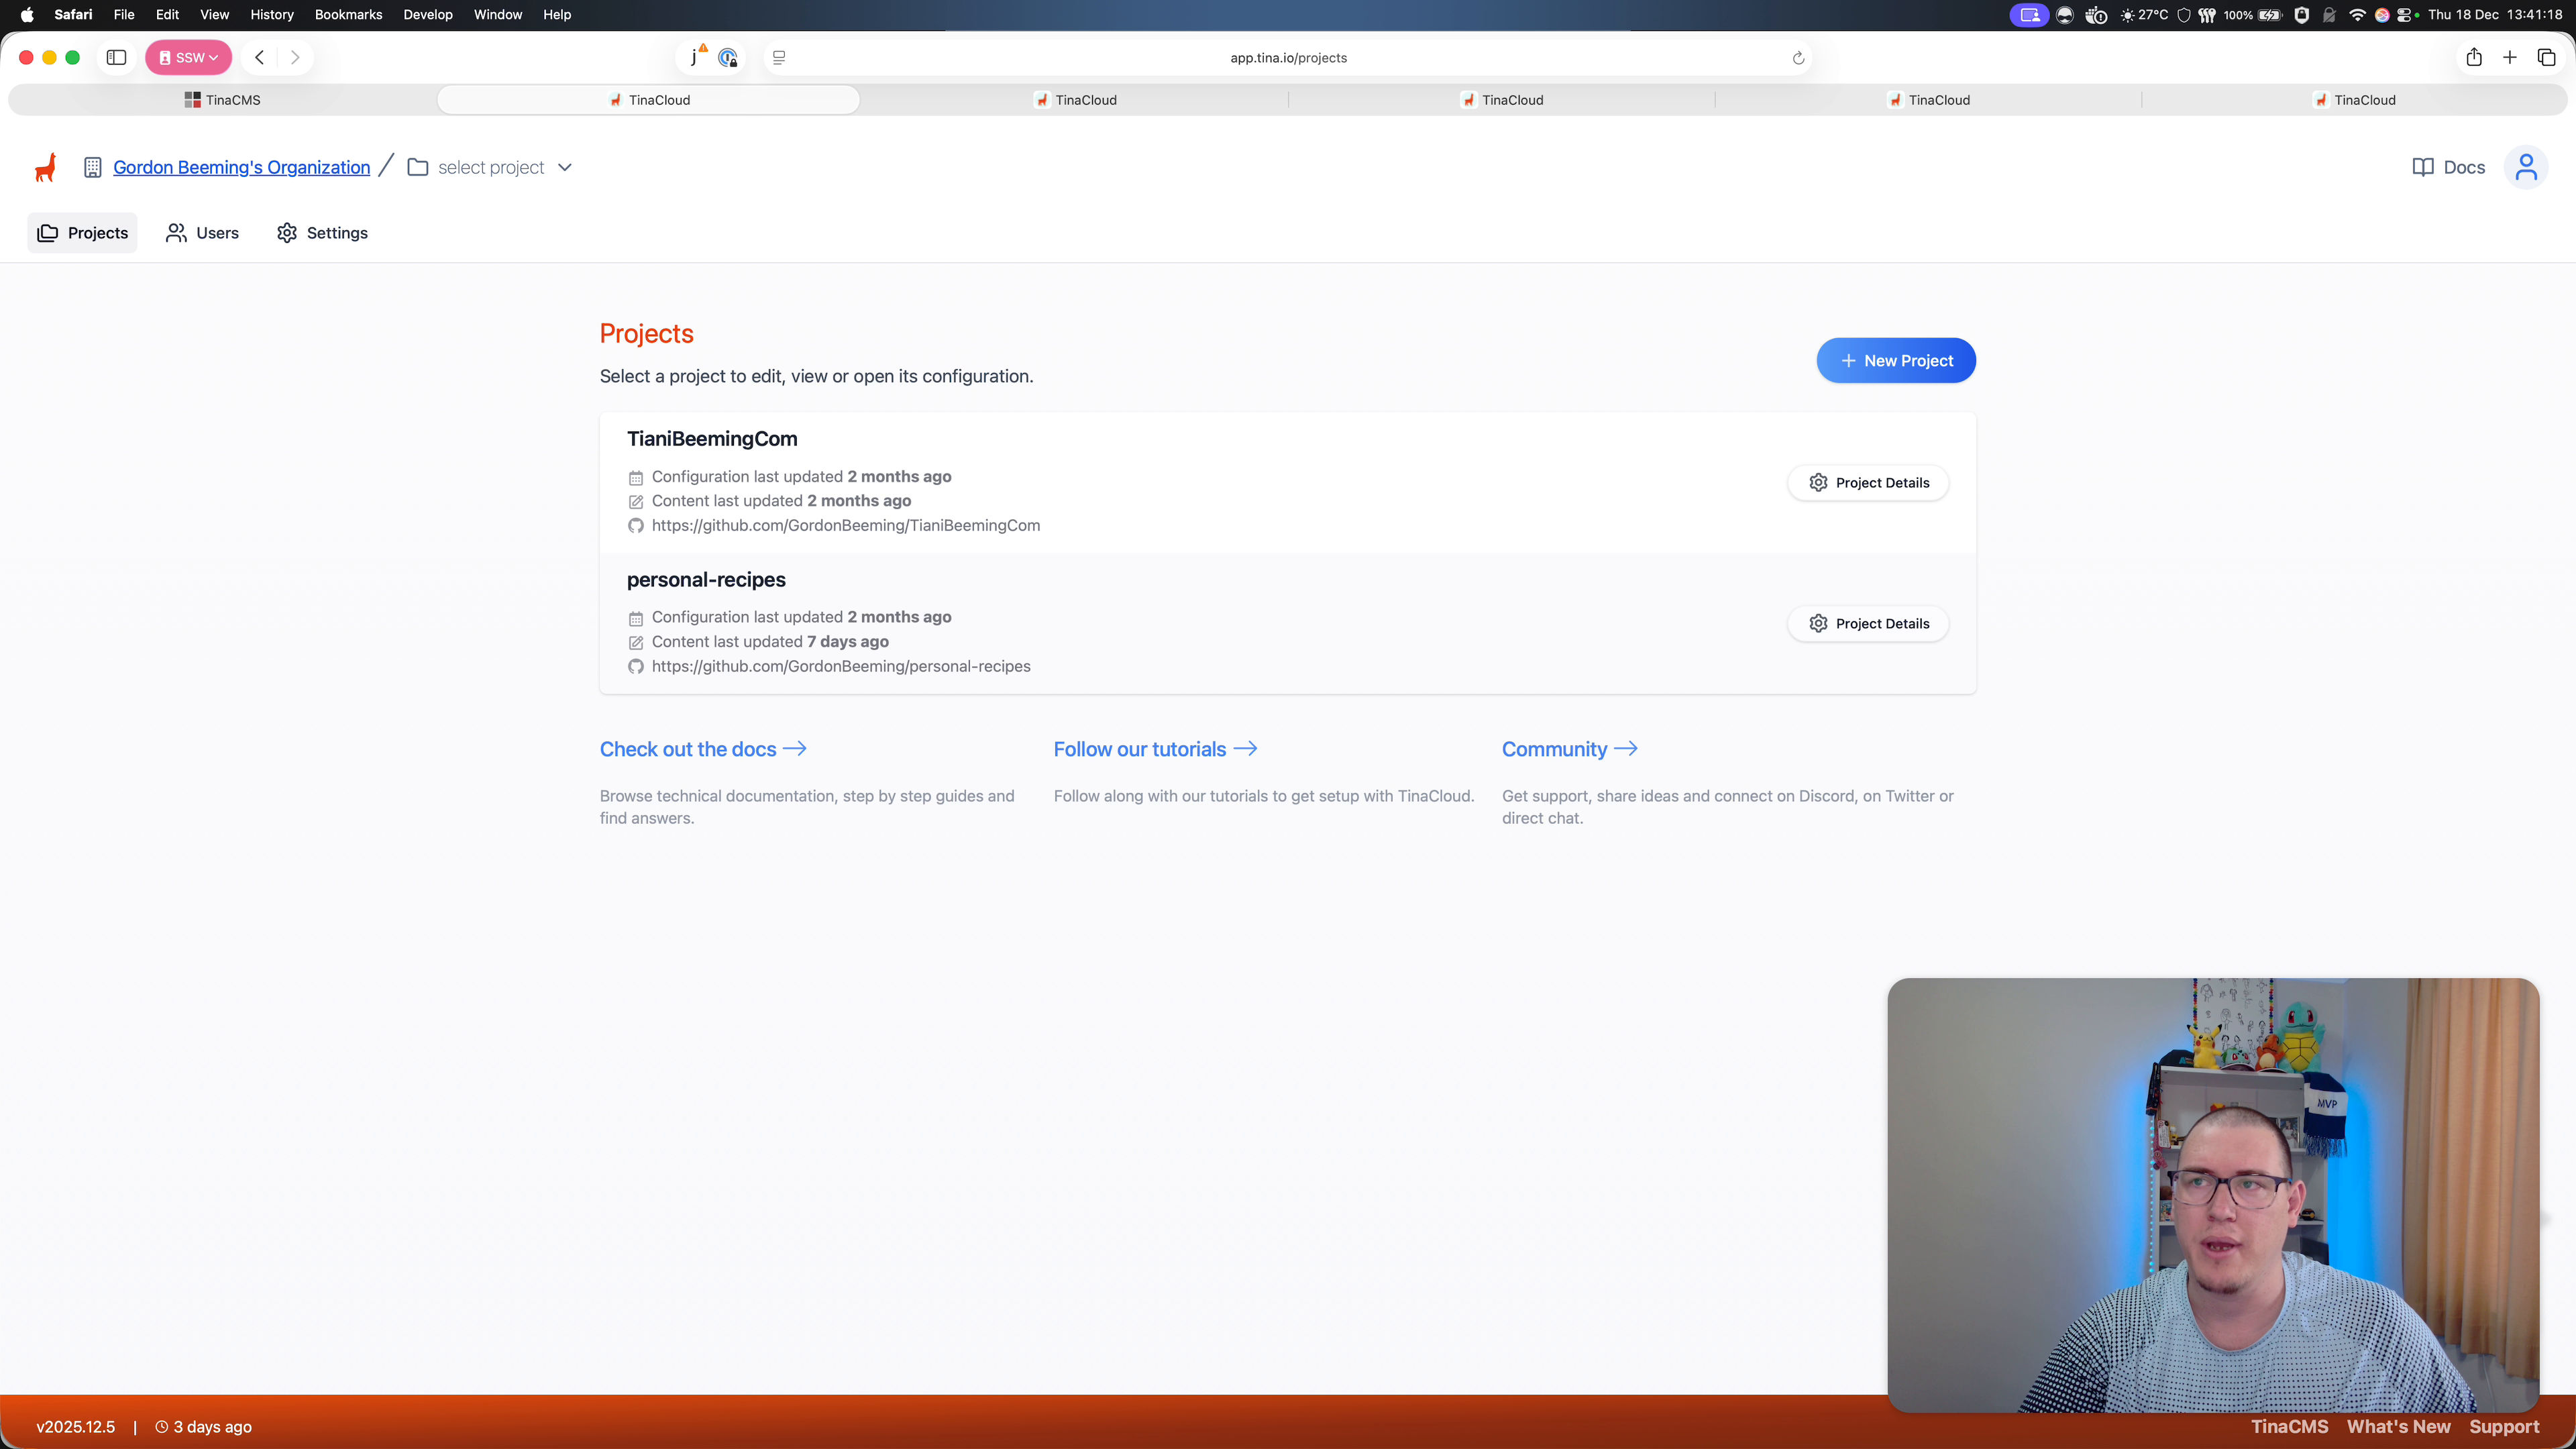Click the clock icon by 3 days ago
Screen dimensions: 2576x1449
click(161, 1427)
